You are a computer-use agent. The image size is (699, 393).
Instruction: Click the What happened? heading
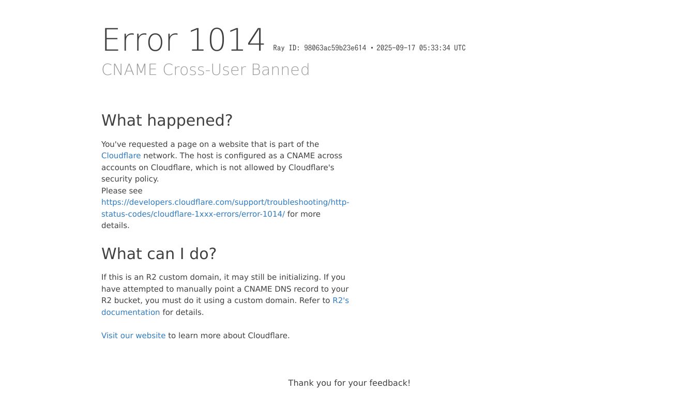pyautogui.click(x=167, y=120)
